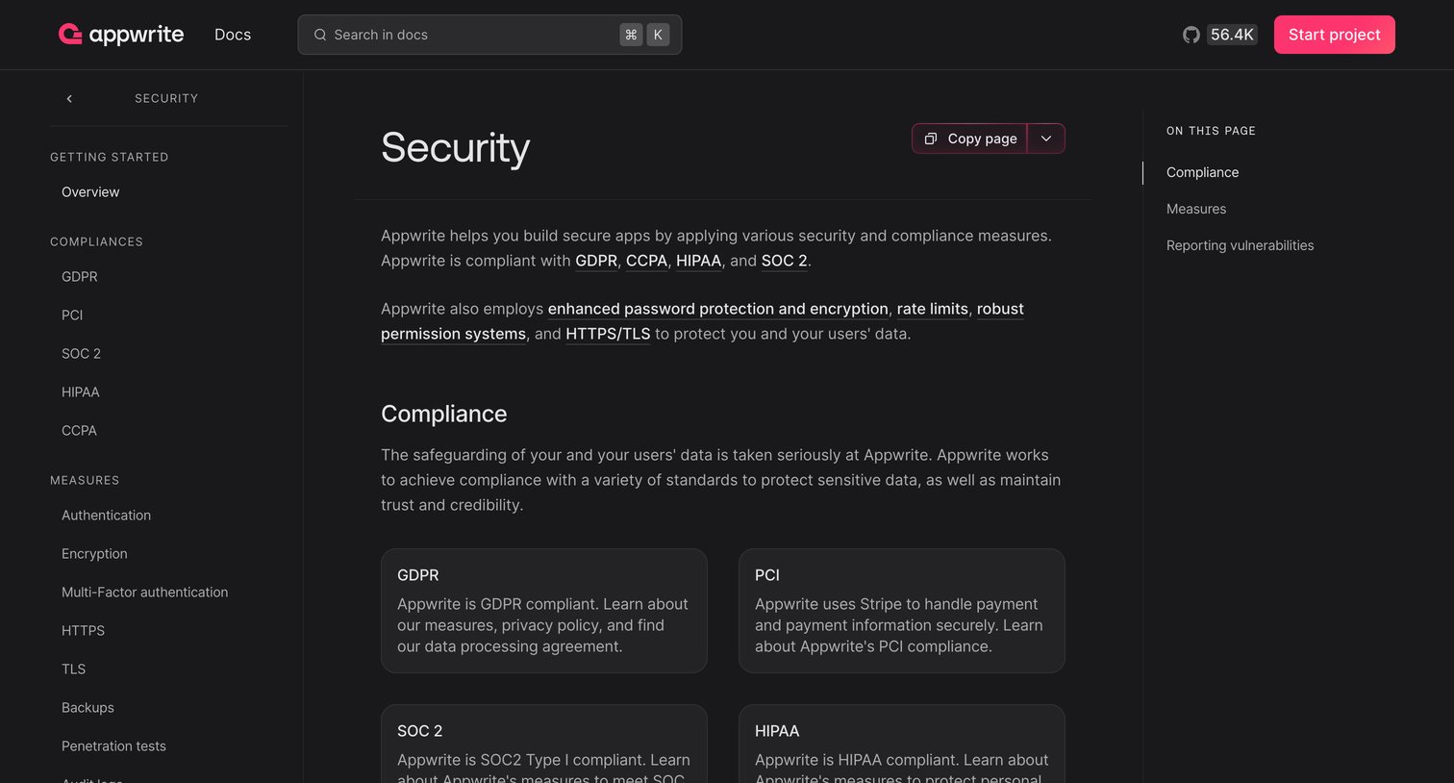The width and height of the screenshot is (1454, 783).
Task: View the 56.4K GitHub stars badge
Action: pos(1232,35)
